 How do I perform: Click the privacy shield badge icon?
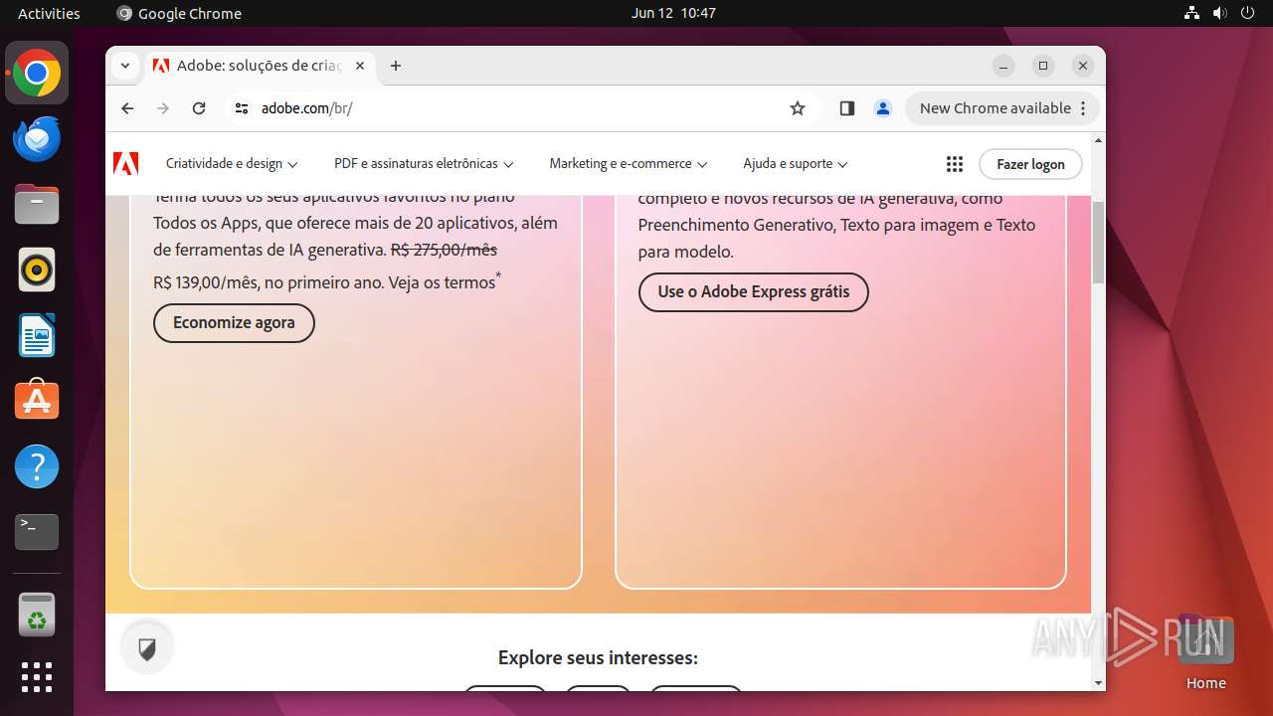(147, 649)
